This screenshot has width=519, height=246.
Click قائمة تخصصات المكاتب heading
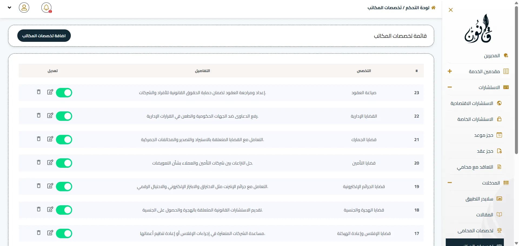400,36
